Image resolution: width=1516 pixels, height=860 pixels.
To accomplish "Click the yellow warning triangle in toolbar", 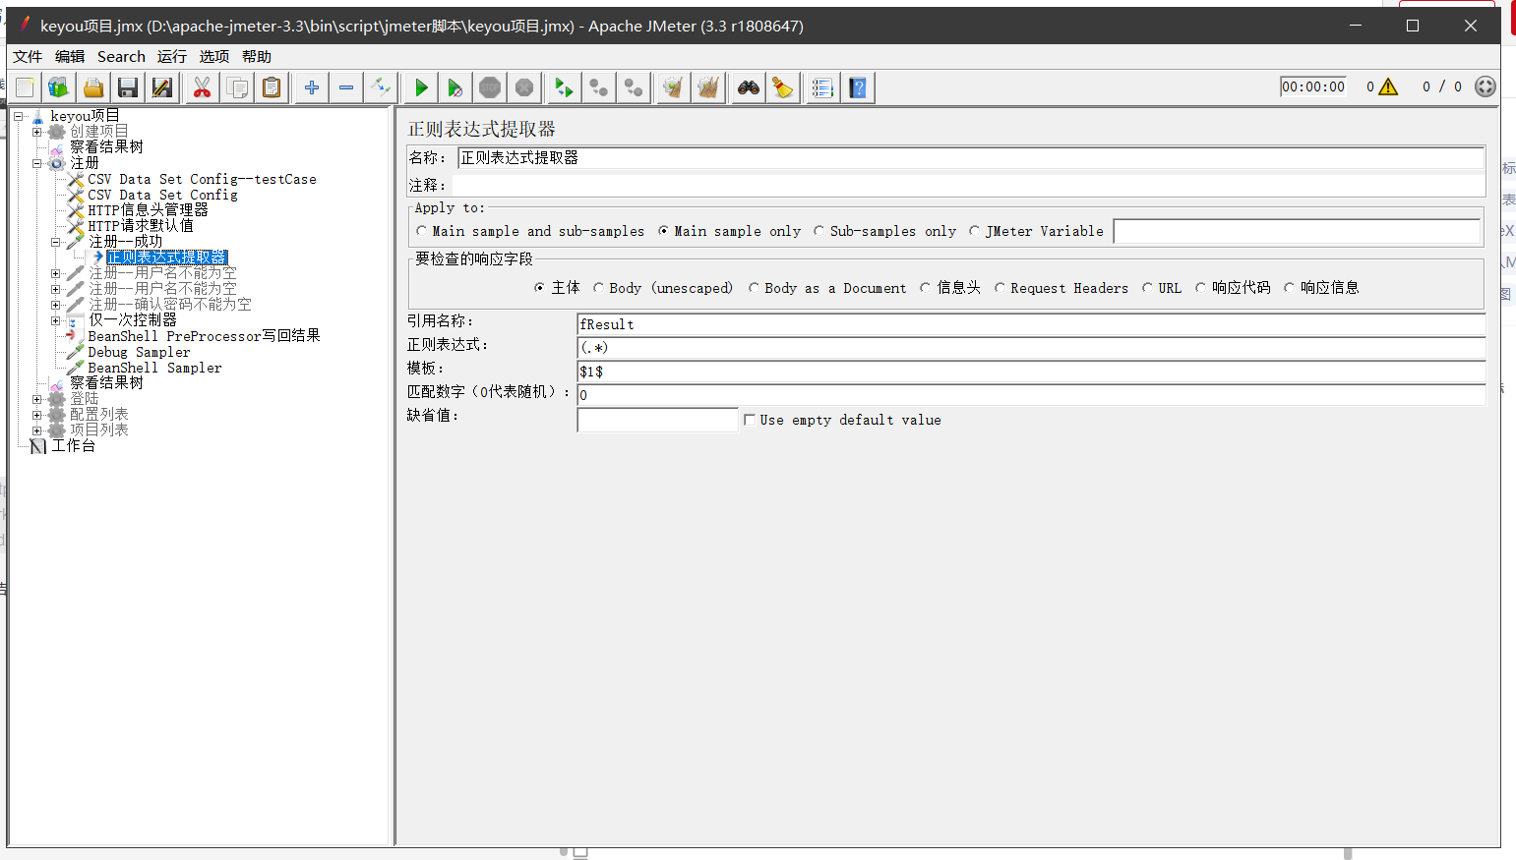I will (1386, 86).
